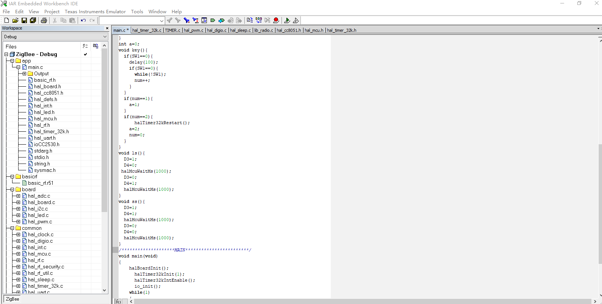Start Download and Debug with the green play icon
The height and width of the screenshot is (304, 602).
click(x=287, y=20)
